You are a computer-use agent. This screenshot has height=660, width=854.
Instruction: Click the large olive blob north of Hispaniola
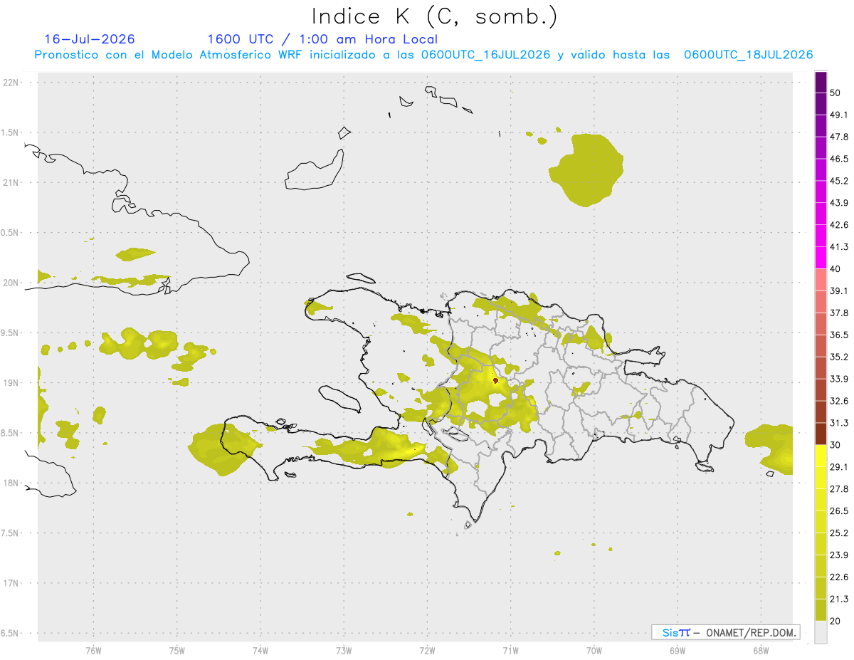(586, 170)
